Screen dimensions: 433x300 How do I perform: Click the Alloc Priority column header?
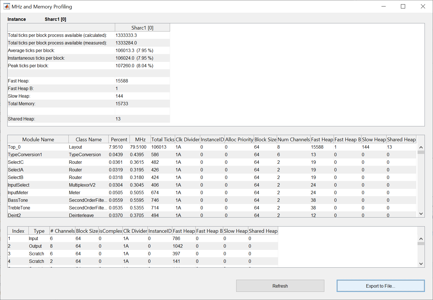coord(239,139)
